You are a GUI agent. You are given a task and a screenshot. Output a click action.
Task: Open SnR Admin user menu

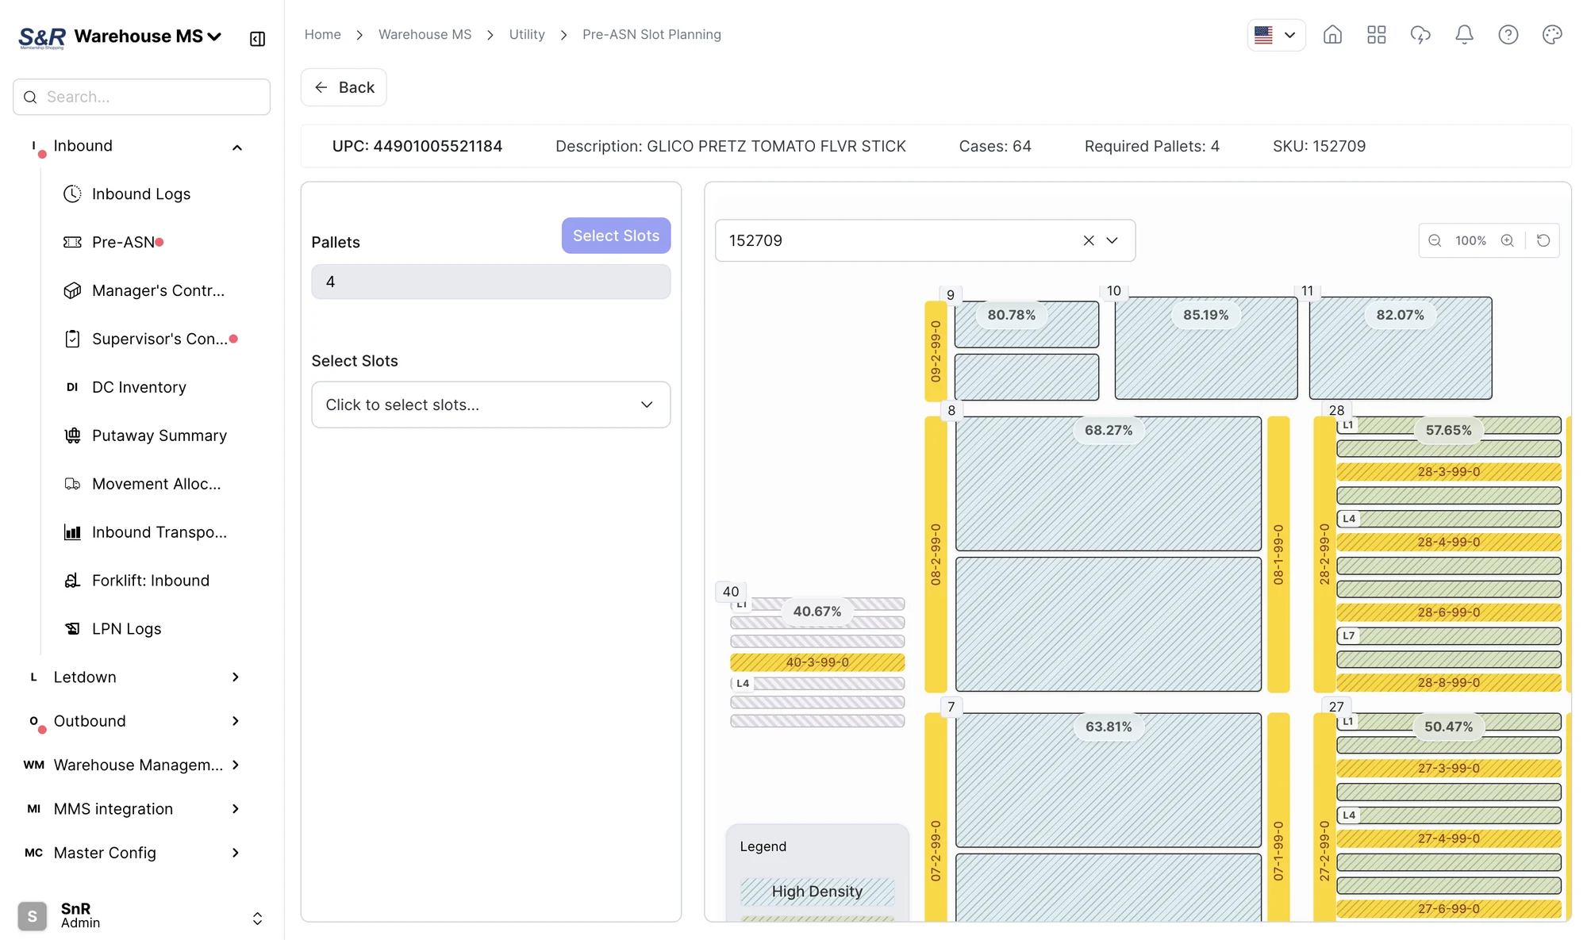point(141,915)
